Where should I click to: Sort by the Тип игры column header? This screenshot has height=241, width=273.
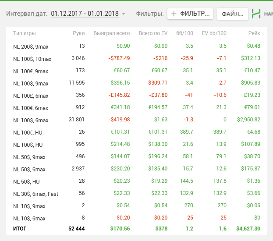25,33
